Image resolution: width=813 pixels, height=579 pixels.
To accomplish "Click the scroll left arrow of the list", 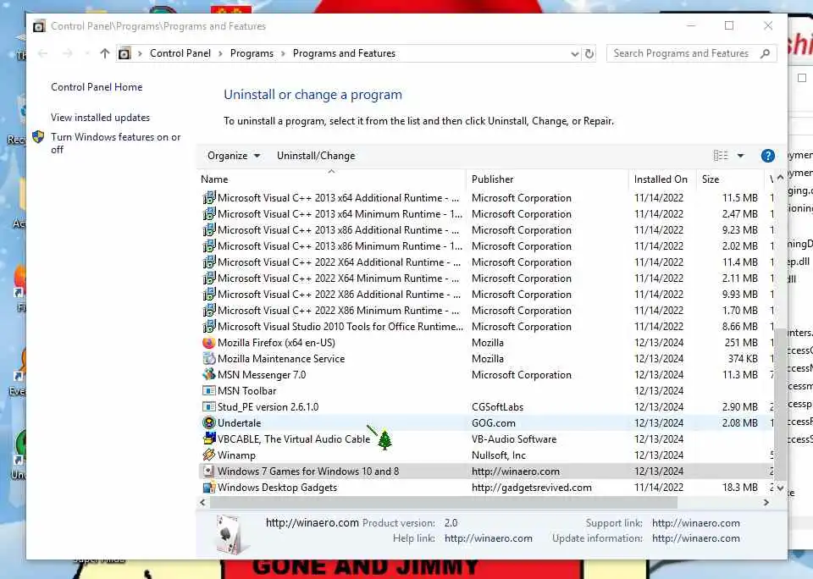I will (x=202, y=502).
